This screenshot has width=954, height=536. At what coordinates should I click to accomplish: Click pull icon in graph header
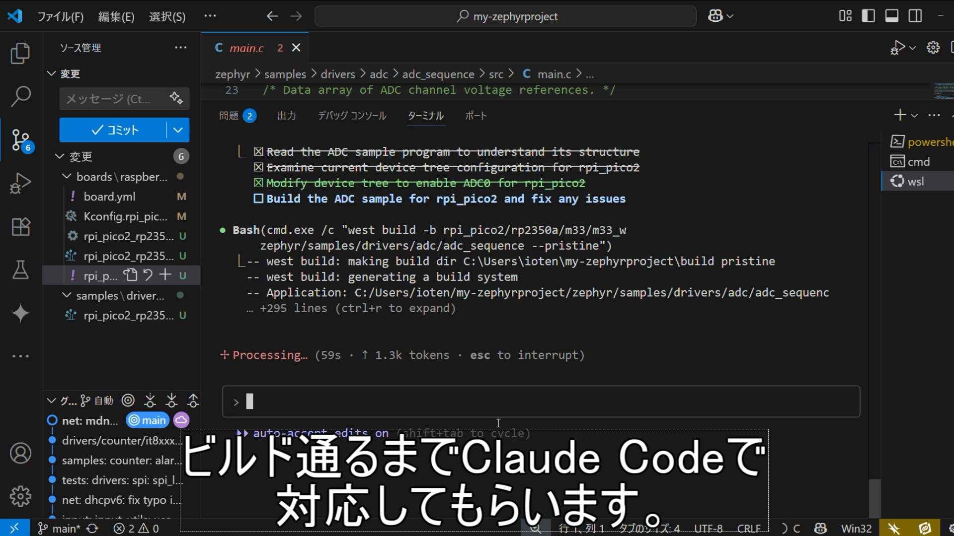(x=171, y=401)
